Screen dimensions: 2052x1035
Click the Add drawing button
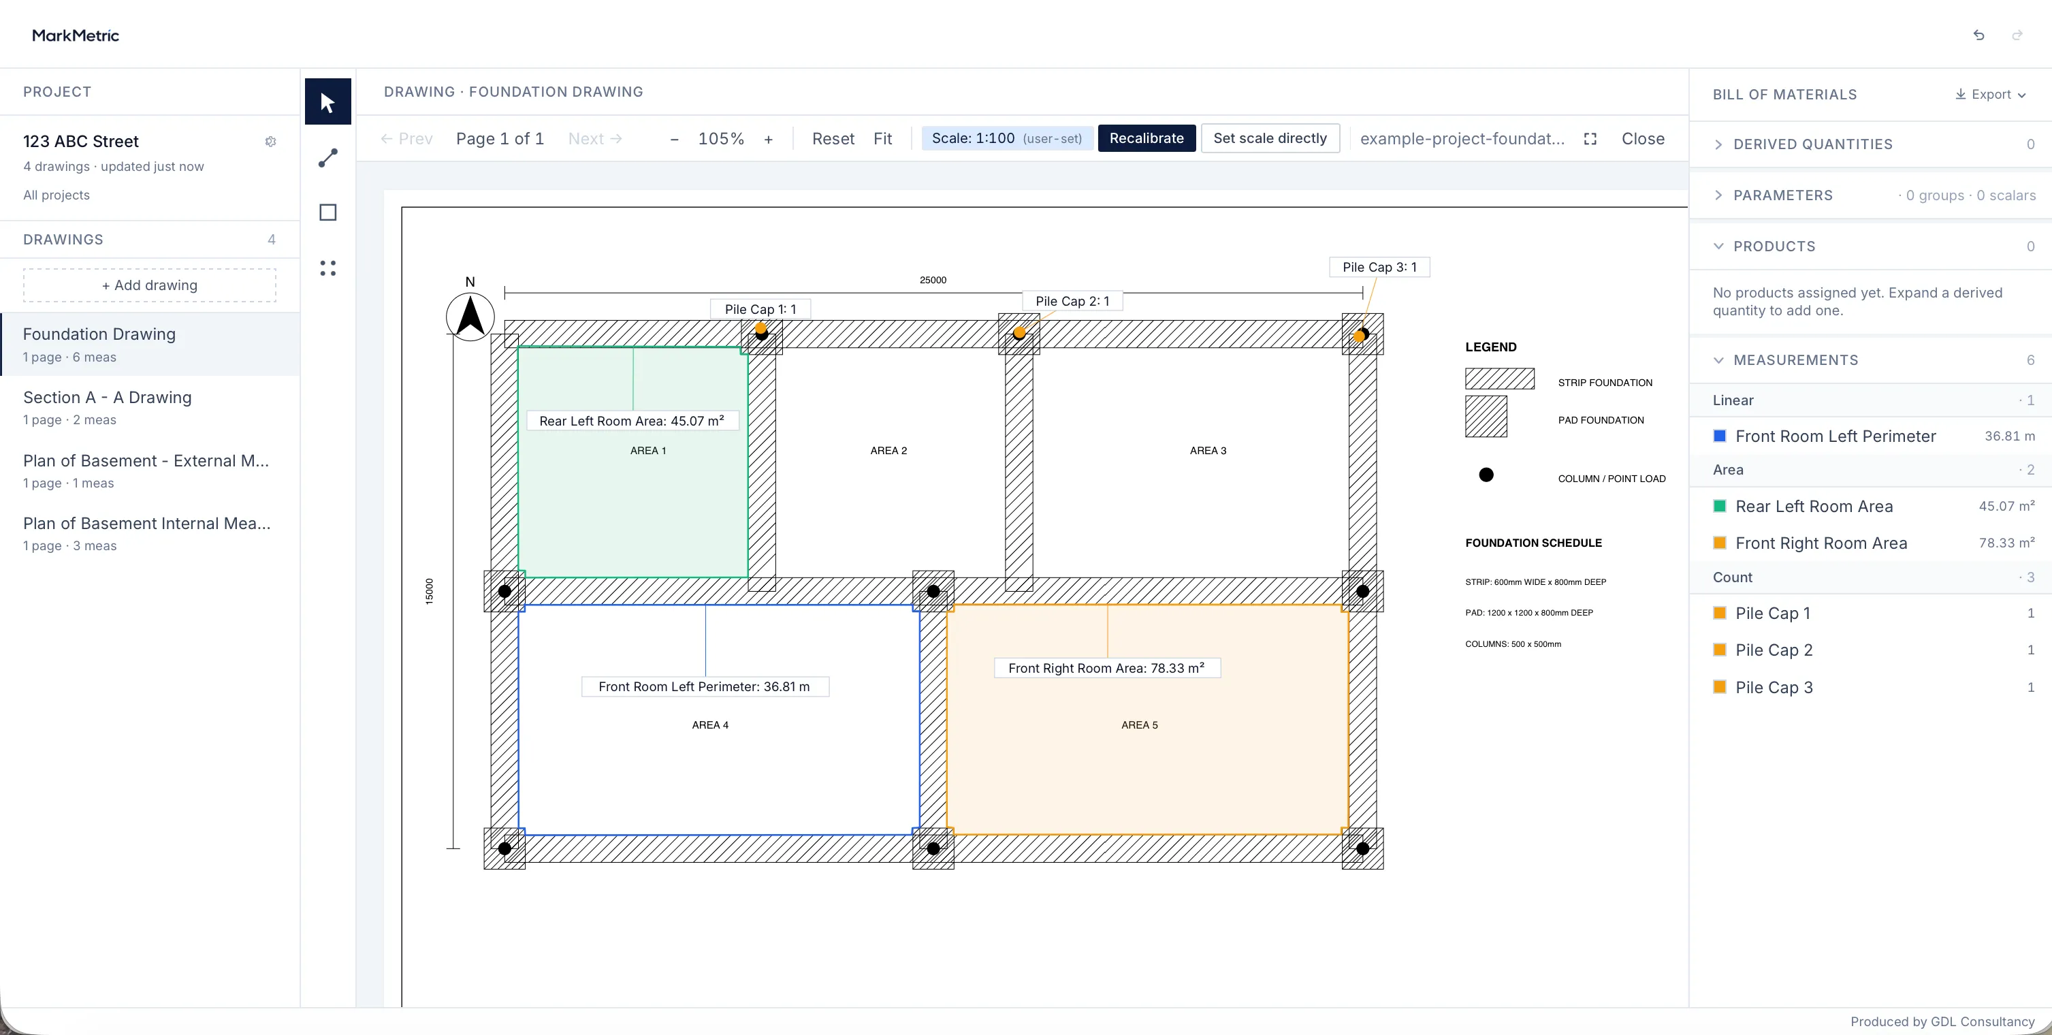coord(150,285)
